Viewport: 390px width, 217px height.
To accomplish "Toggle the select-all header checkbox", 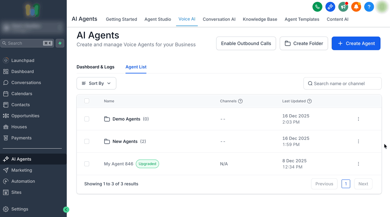I will pyautogui.click(x=87, y=101).
